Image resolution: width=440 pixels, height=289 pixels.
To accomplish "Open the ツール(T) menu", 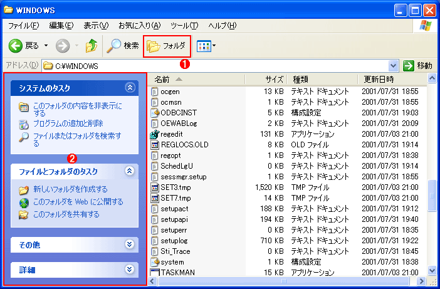I will 184,26.
